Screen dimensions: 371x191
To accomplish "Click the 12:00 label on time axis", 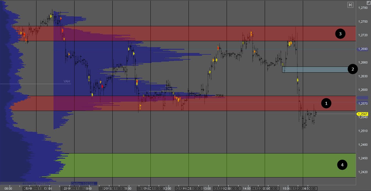I will click(168, 189).
